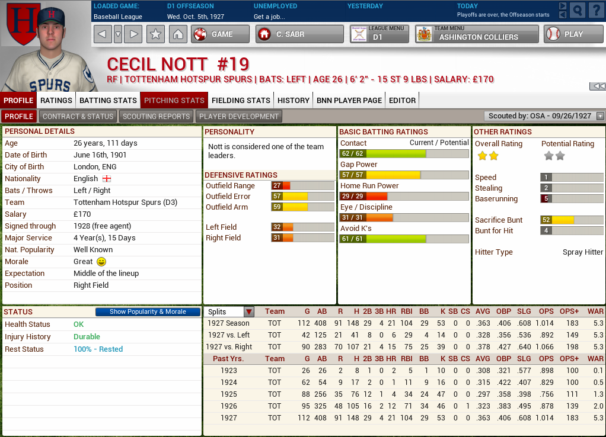This screenshot has height=437, width=606.
Task: Click 'London, ENG' city of birth
Action: [x=95, y=167]
